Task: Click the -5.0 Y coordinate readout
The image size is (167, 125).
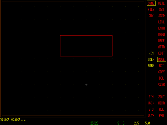Action: [147, 123]
